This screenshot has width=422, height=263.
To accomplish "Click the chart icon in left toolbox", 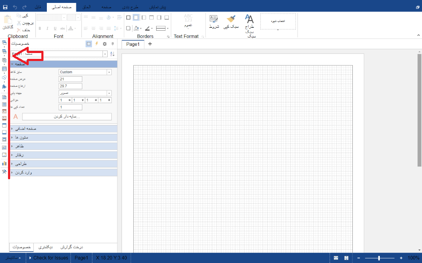I will [4, 163].
